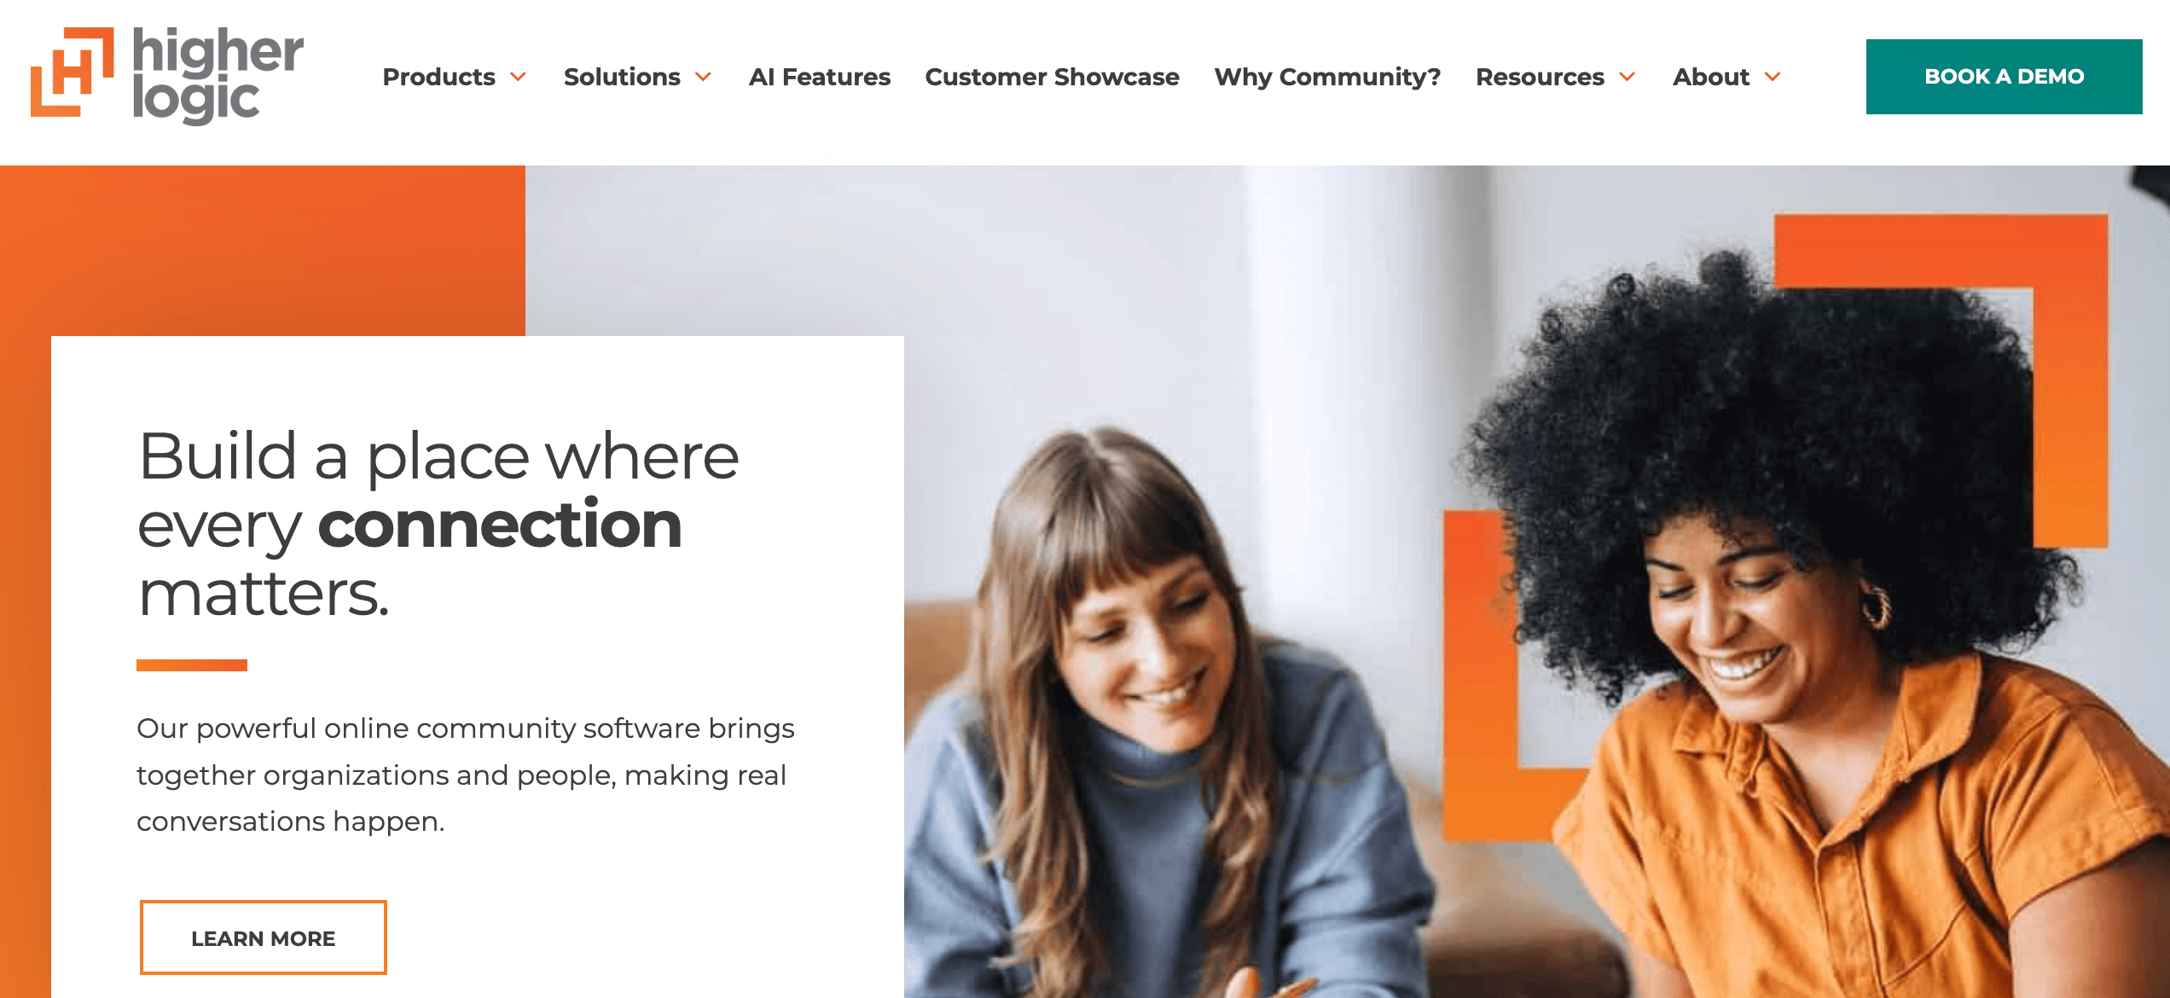This screenshot has width=2170, height=998.
Task: Expand the Resources chevron arrow
Action: tap(1627, 77)
